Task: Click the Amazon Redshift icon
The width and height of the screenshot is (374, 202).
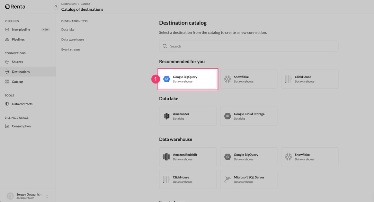Action: click(167, 157)
